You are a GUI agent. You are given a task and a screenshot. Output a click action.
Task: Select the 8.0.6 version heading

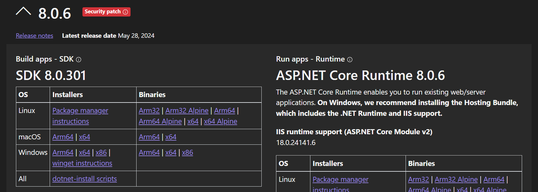point(54,13)
